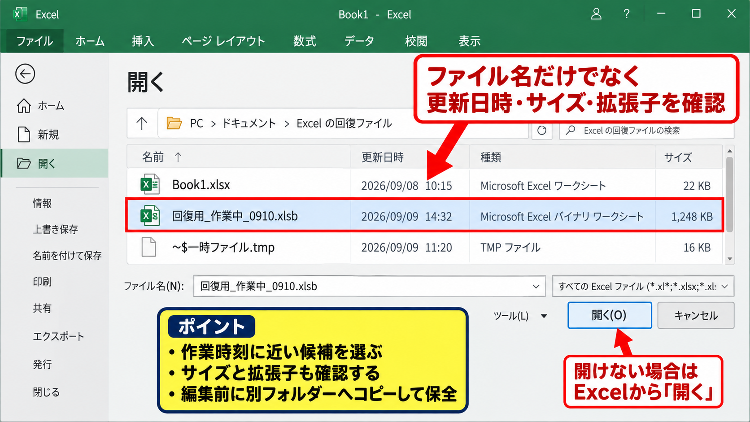Screen dimensions: 750x422
Task: Click the blank page icon beside 新規
Action: (24, 135)
